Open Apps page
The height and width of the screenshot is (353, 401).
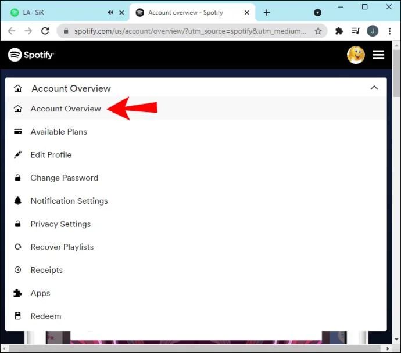tap(40, 293)
